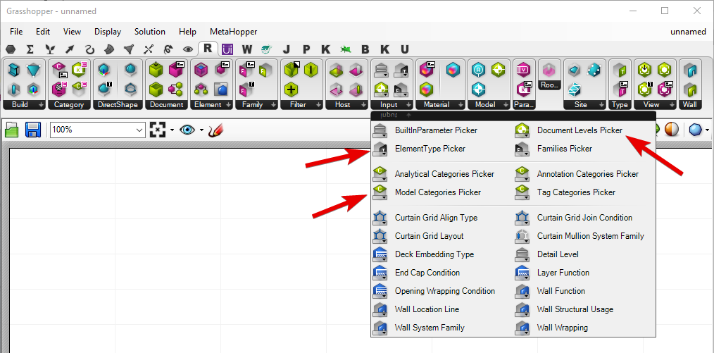Click the Analytical Categories Picker entry

[444, 174]
